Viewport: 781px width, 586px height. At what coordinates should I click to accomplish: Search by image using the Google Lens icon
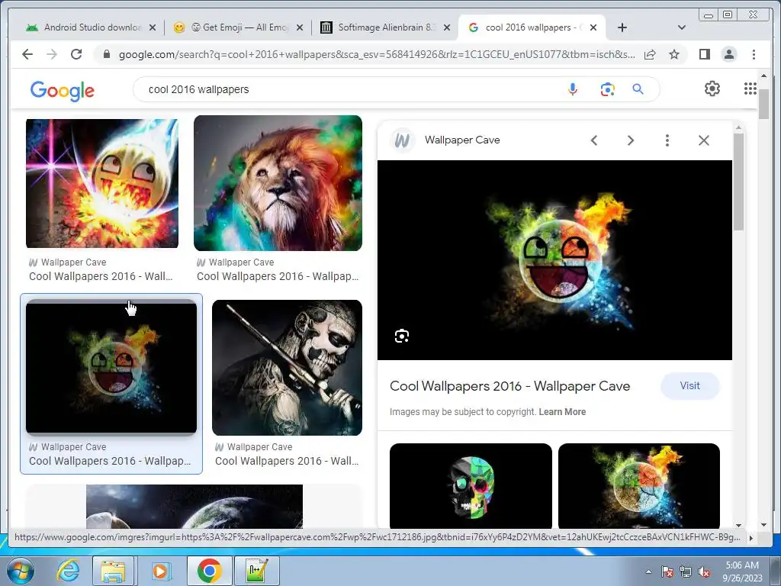(607, 89)
